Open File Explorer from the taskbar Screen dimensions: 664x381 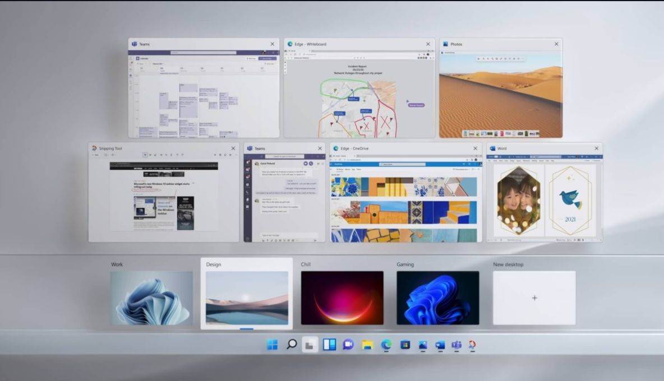[367, 346]
